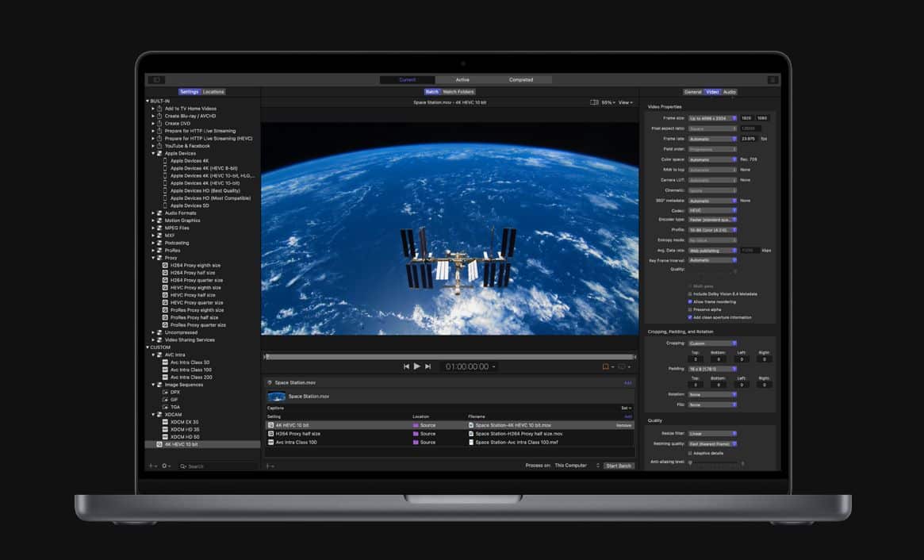Viewport: 924px width, 560px height.
Task: Click the play button under the preview
Action: tap(417, 366)
